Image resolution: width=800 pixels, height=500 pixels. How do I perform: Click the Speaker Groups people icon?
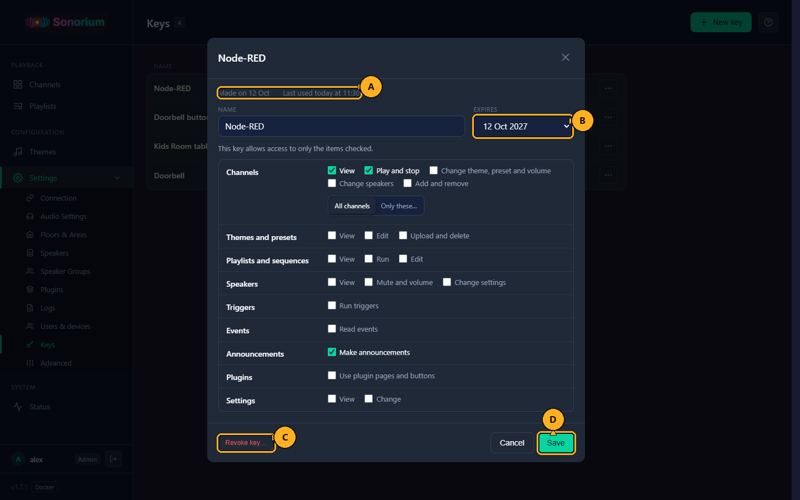tap(30, 272)
